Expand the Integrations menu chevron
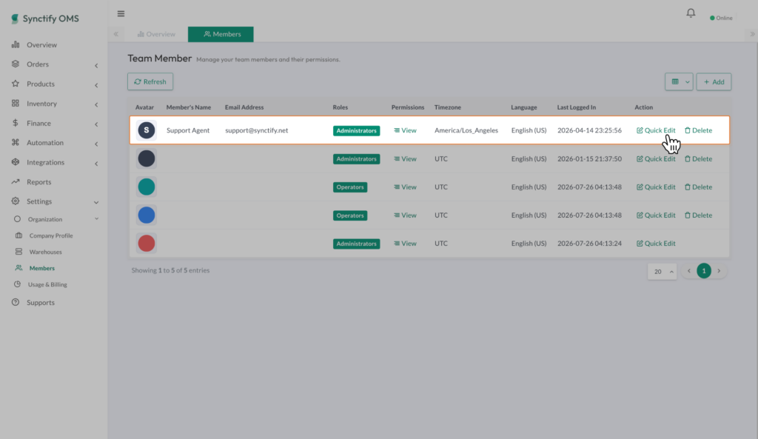This screenshot has height=439, width=758. tap(96, 164)
